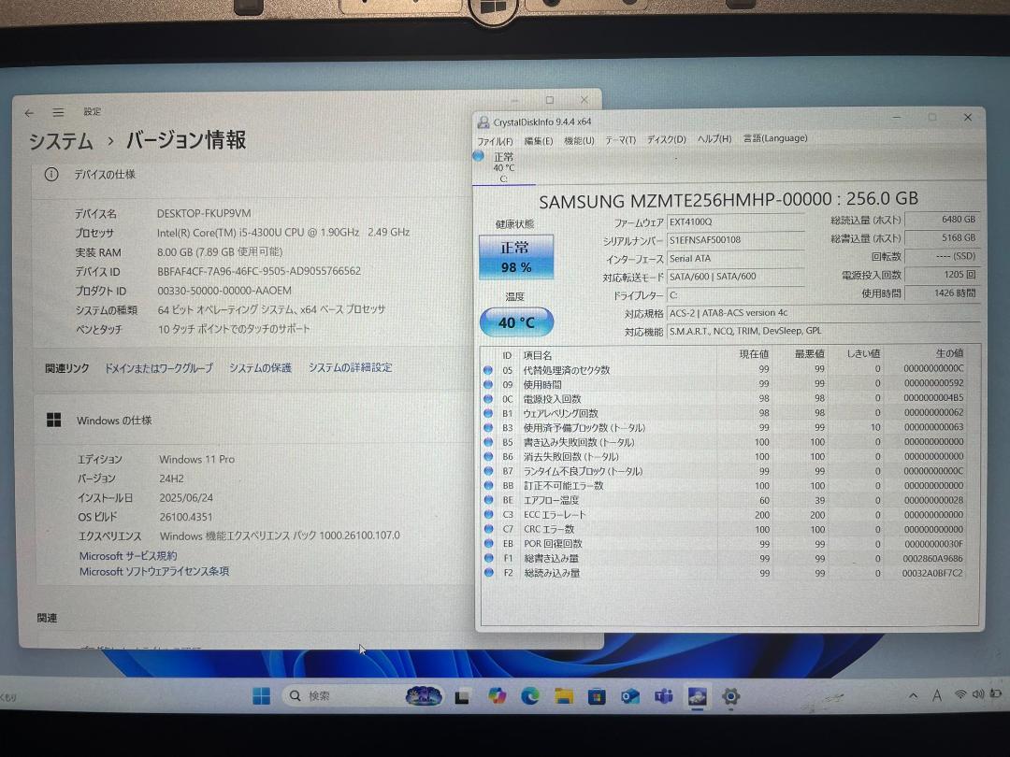
Task: Click the CrystalDiskInfo title bar app icon
Action: click(x=483, y=122)
